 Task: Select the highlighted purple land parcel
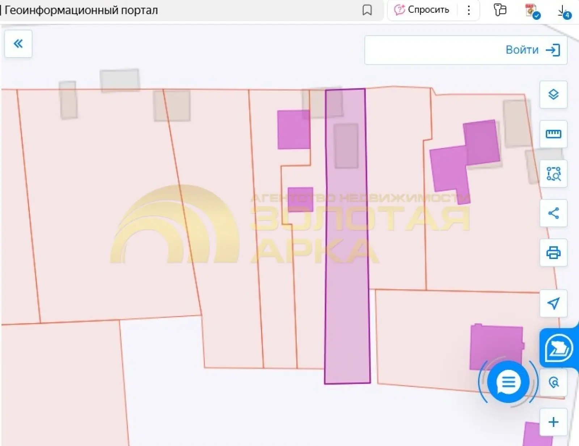tap(347, 236)
